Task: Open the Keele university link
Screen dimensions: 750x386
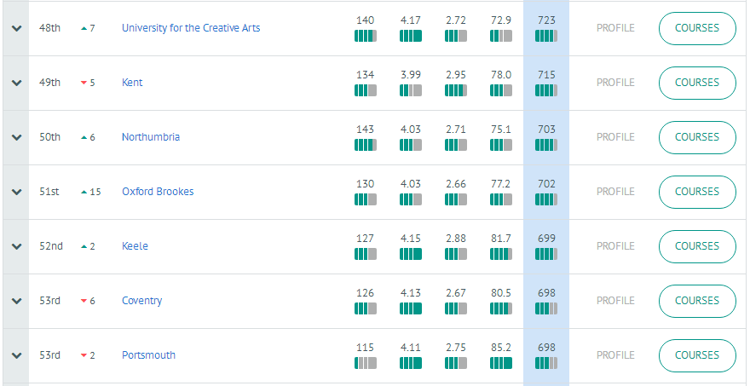Action: coord(135,246)
